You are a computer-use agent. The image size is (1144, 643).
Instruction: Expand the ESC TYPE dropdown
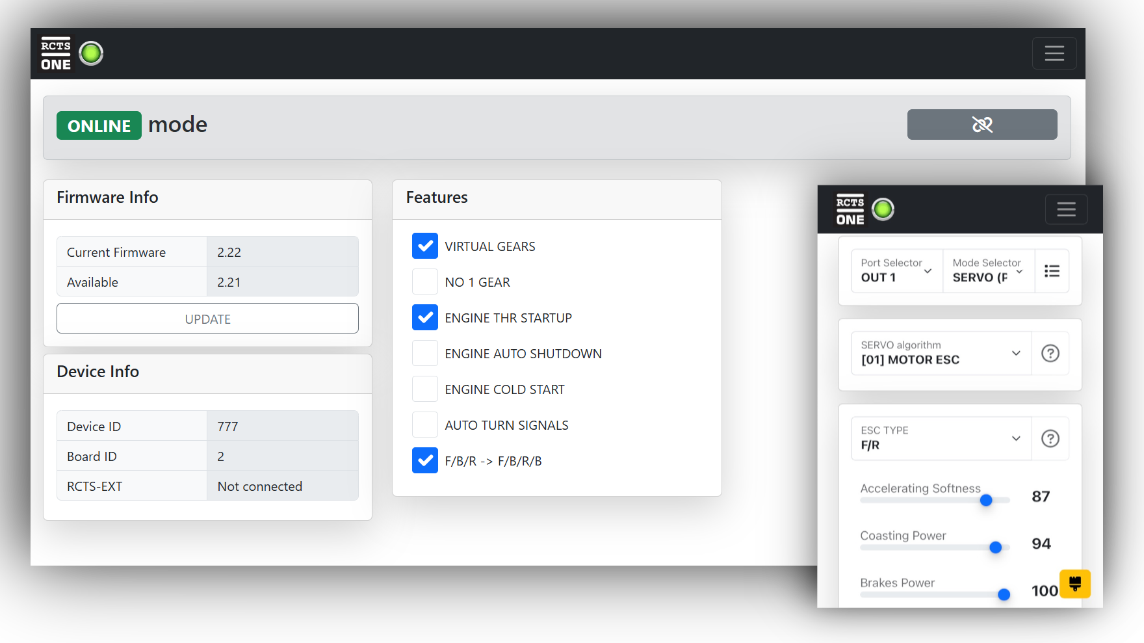tap(941, 438)
